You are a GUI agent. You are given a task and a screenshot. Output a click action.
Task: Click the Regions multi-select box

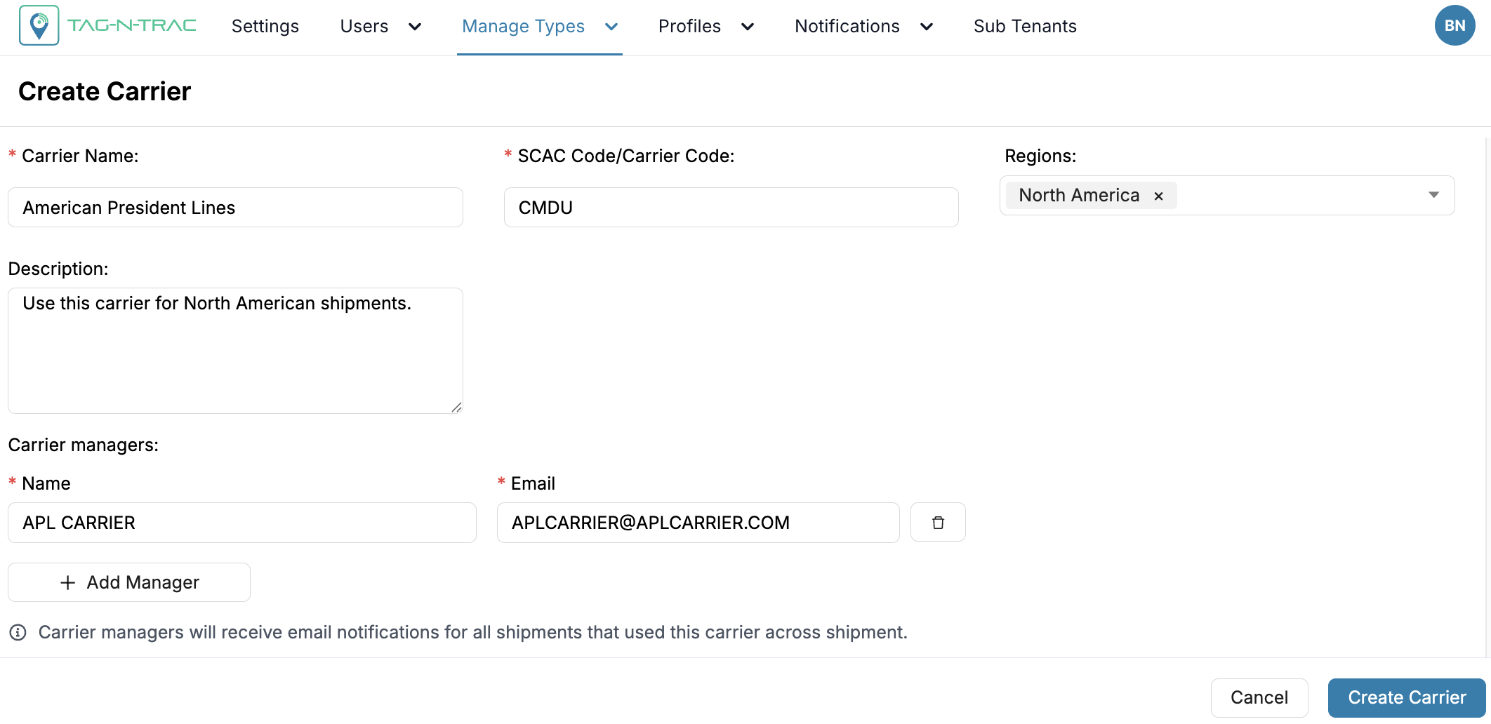1227,196
